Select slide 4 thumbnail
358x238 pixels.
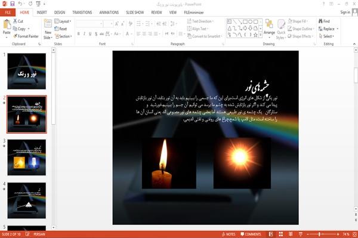pos(27,200)
